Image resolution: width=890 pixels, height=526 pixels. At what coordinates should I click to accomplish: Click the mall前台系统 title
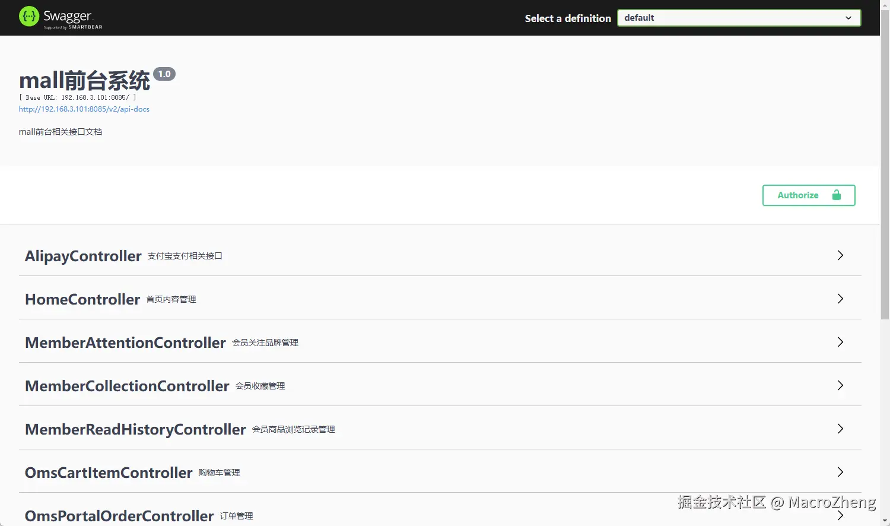click(x=85, y=80)
